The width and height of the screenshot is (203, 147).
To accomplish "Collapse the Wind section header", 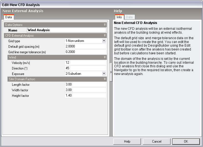I will pyautogui.click(x=105, y=57).
